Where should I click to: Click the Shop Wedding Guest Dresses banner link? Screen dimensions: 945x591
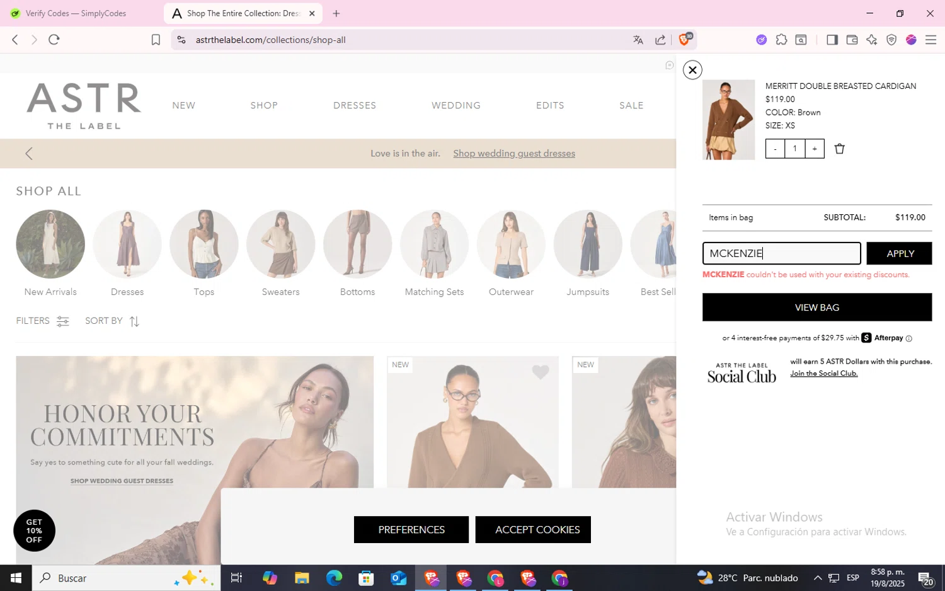click(122, 481)
